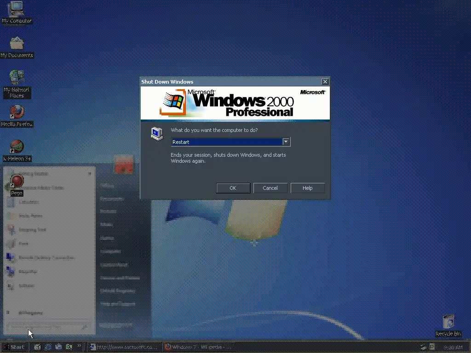Expand the Quick Launch overflow chevron
471x353 pixels.
(79, 346)
